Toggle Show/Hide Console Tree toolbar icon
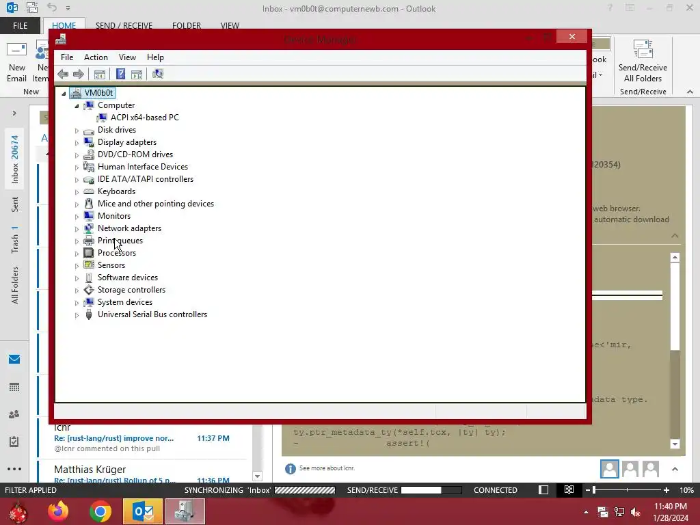The width and height of the screenshot is (700, 525). pyautogui.click(x=100, y=75)
